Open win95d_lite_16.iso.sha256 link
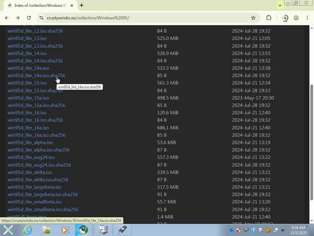Image resolution: width=314 pixels, height=236 pixels. (x=35, y=120)
